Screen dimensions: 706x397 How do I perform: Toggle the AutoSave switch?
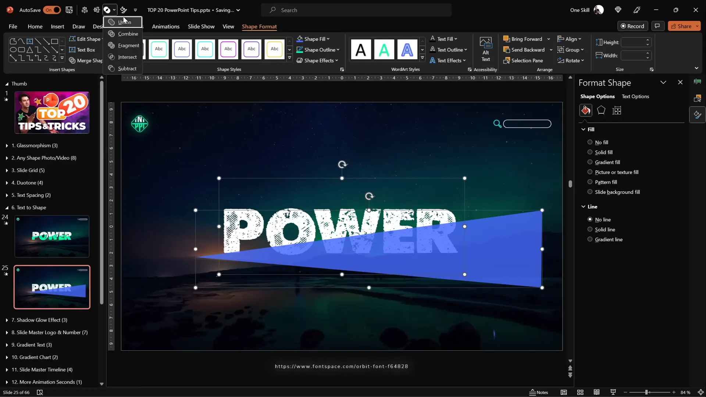52,10
